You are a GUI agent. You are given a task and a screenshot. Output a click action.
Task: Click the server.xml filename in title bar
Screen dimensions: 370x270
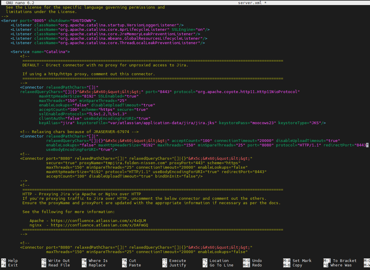pos(250,3)
